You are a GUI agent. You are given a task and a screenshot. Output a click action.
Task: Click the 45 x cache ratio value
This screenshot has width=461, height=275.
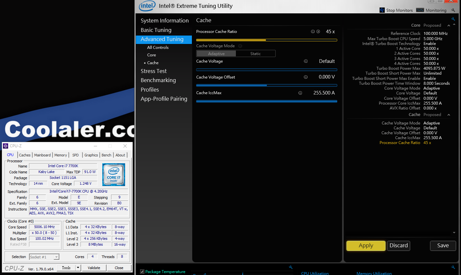tap(330, 32)
